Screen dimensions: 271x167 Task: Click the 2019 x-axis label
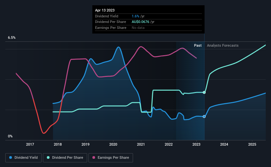point(85,144)
